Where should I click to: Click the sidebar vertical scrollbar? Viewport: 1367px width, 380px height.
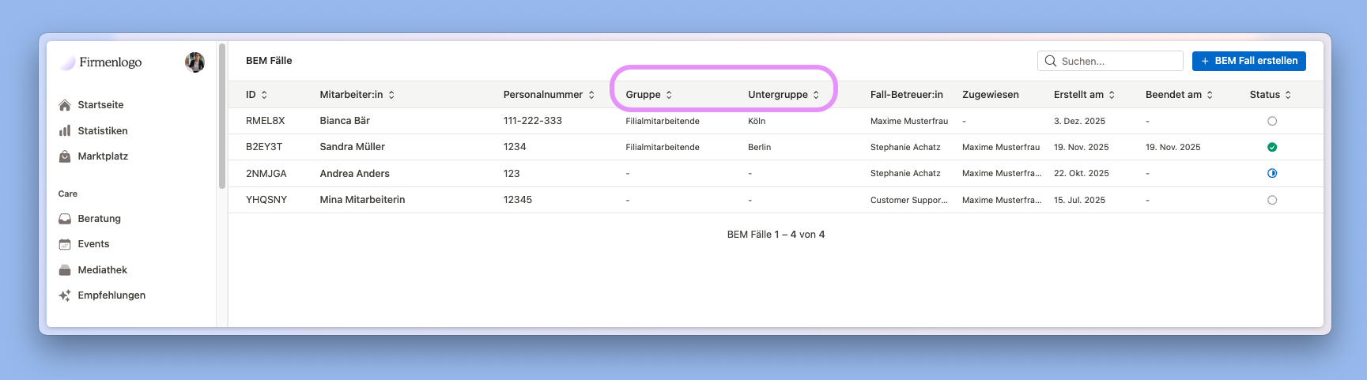pyautogui.click(x=222, y=117)
